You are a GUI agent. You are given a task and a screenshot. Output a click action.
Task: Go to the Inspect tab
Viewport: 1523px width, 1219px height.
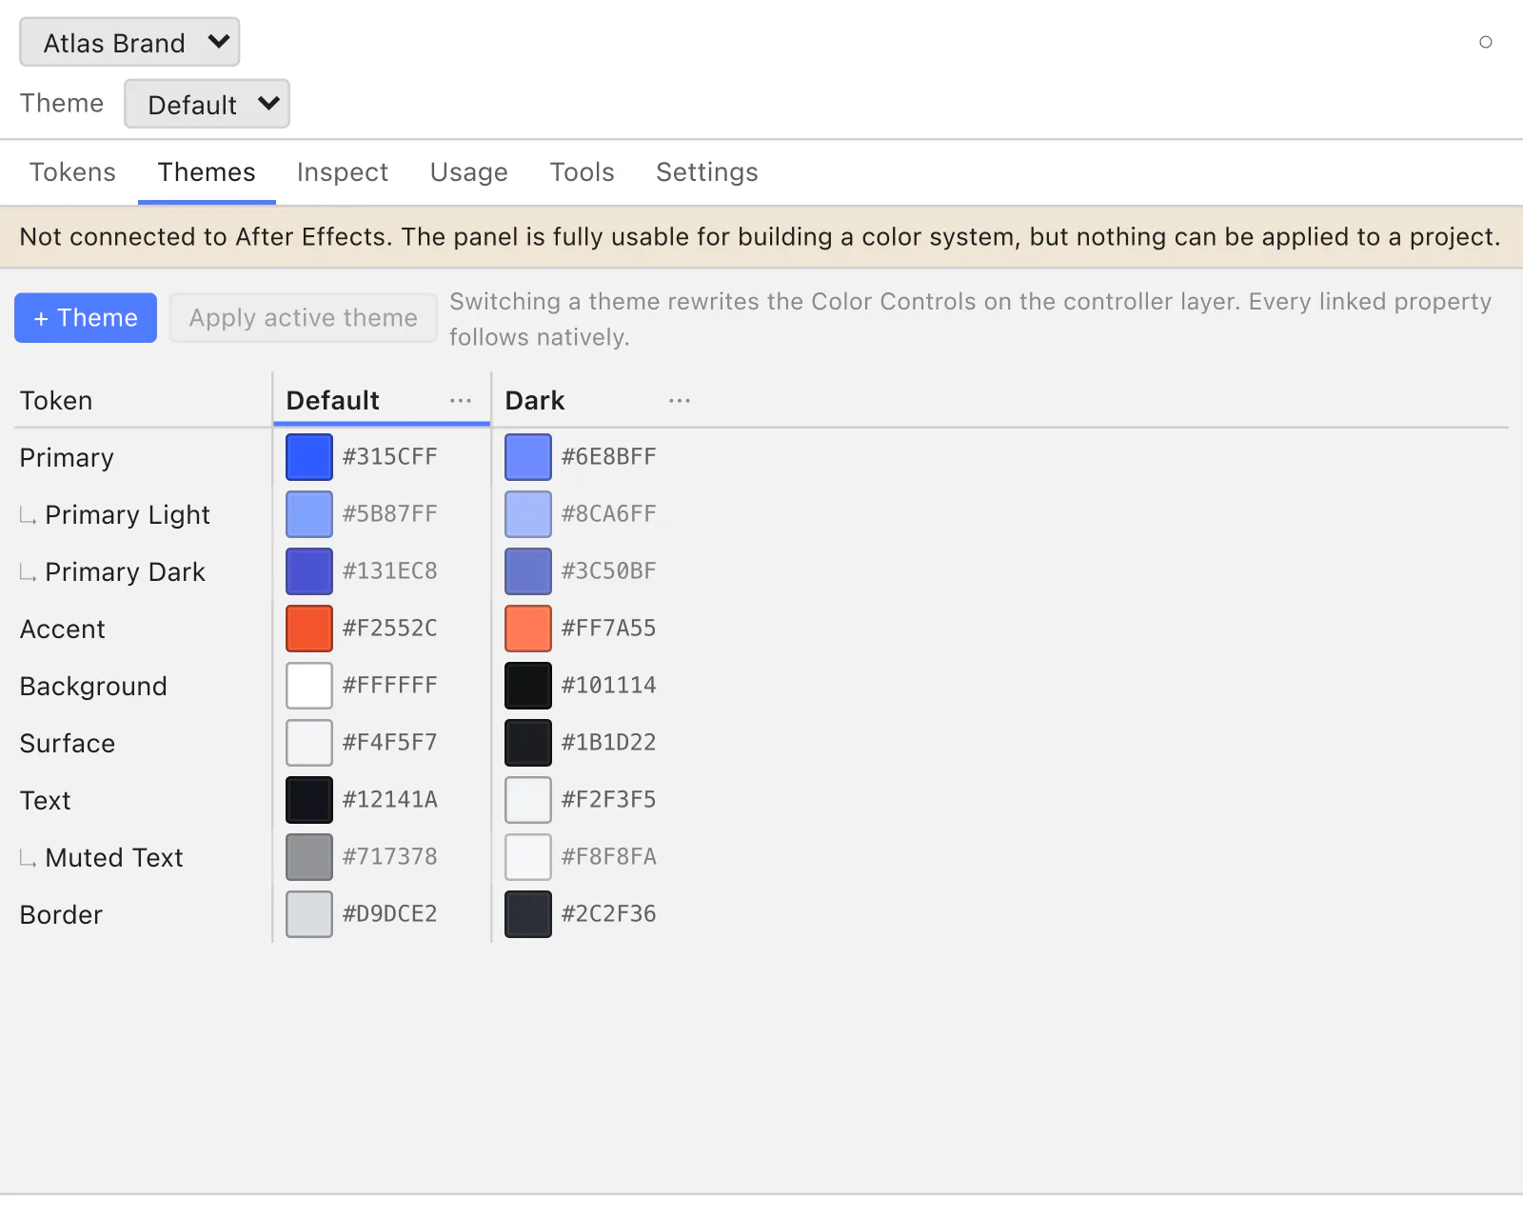pyautogui.click(x=343, y=172)
